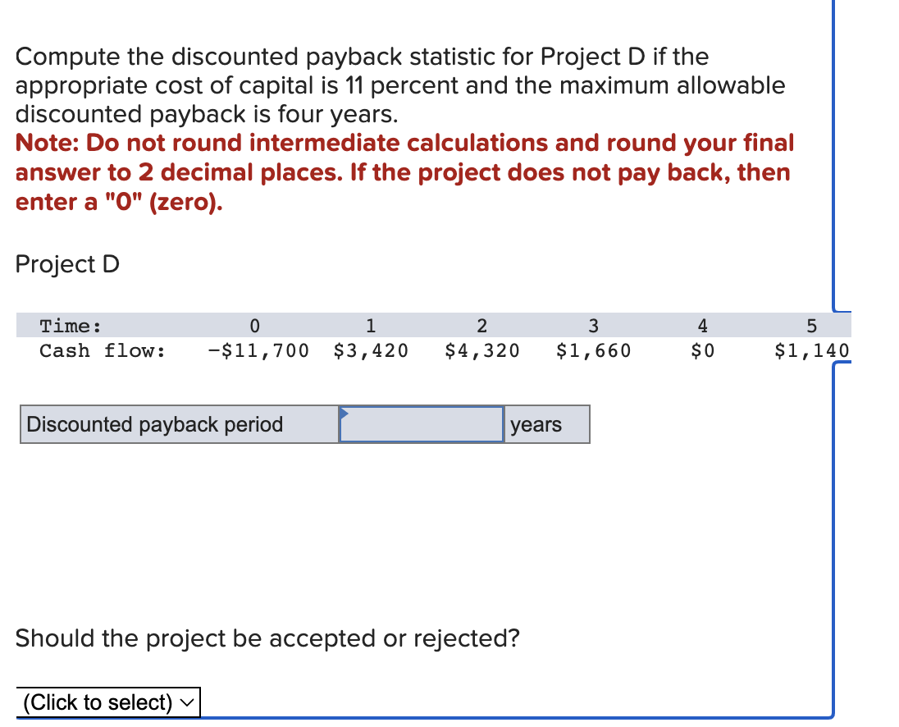Expand the answer choices for project acceptance
This screenshot has height=727, width=899.
(x=107, y=702)
